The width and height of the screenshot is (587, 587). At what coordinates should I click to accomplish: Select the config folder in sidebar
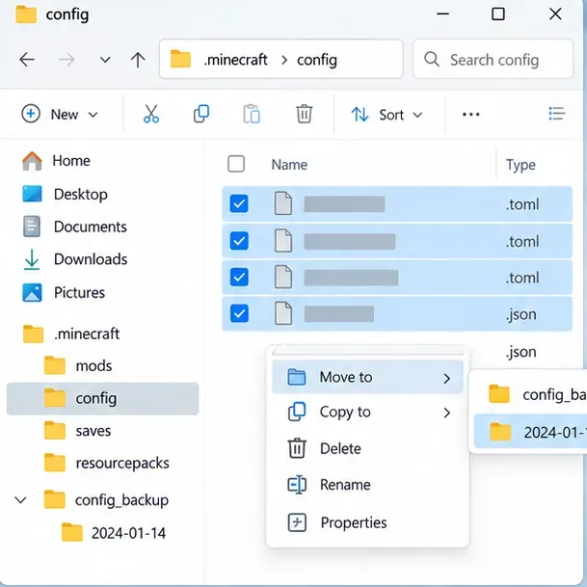point(102,398)
